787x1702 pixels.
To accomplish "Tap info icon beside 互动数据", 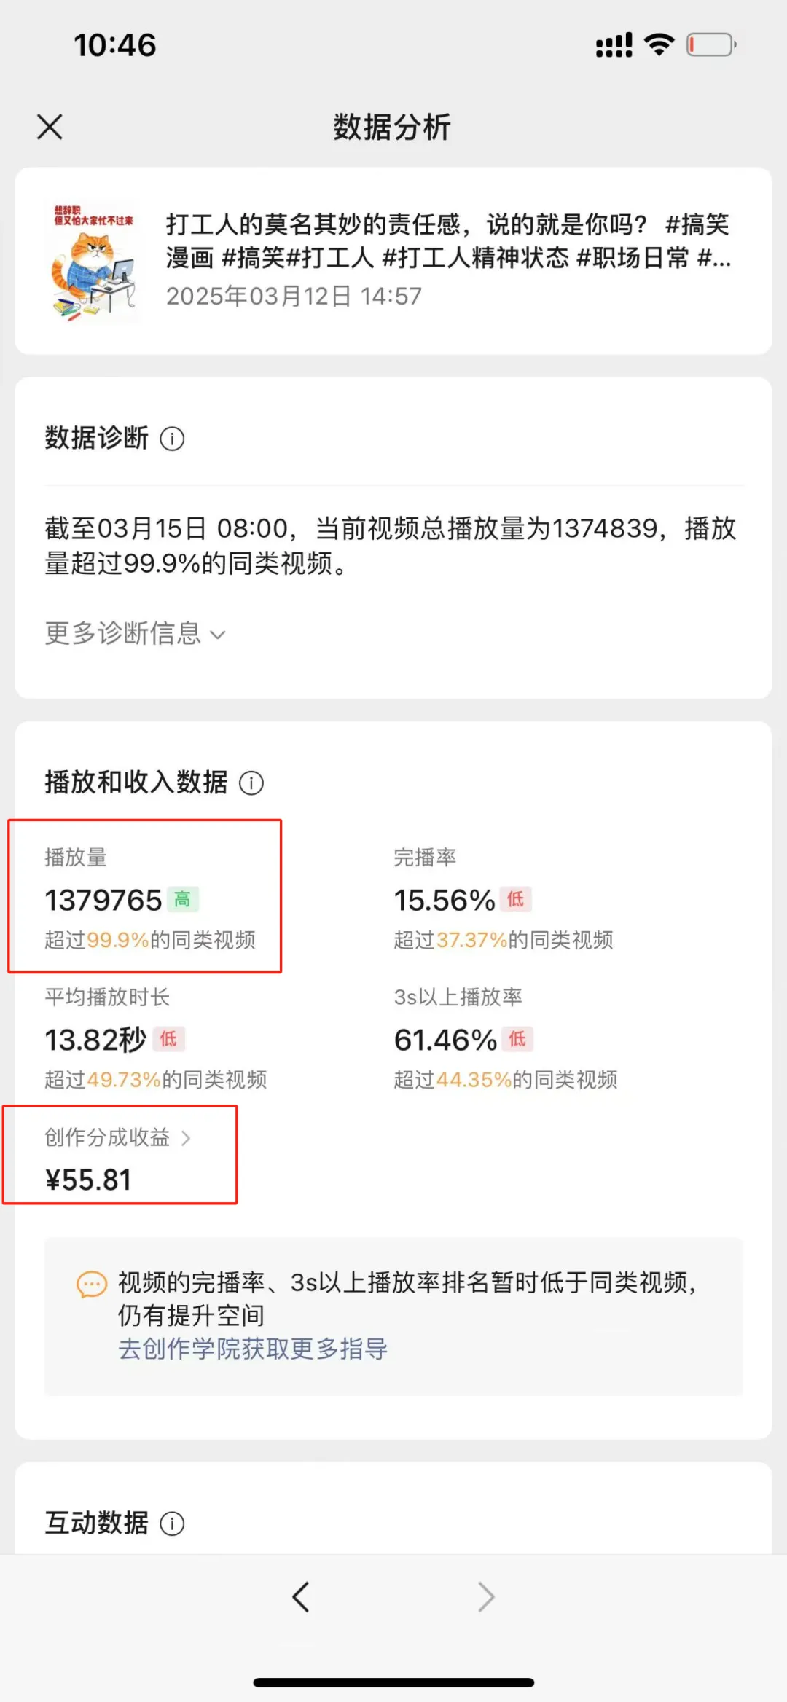I will 172,1523.
